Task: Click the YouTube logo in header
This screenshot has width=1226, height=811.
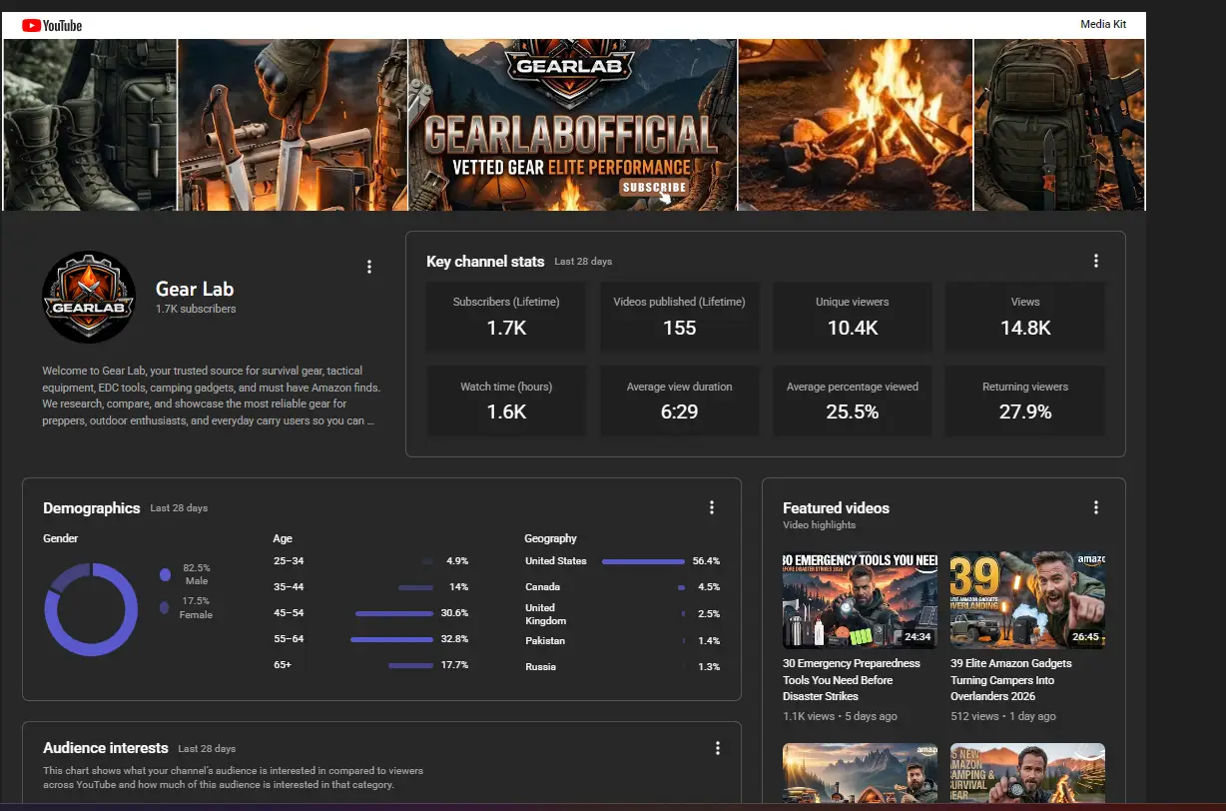Action: coord(52,25)
